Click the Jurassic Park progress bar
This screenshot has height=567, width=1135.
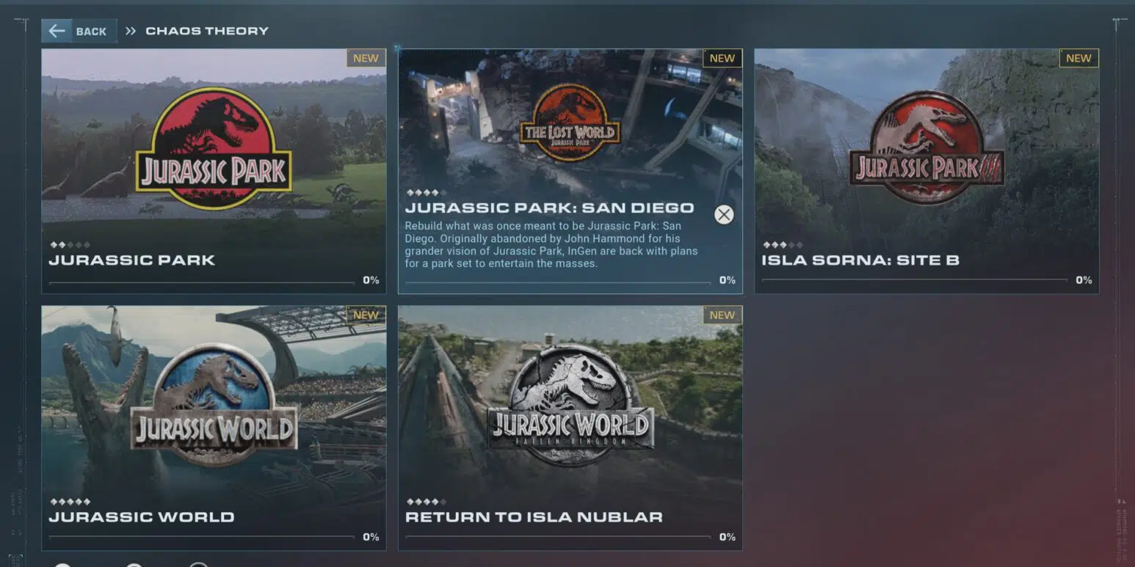202,282
